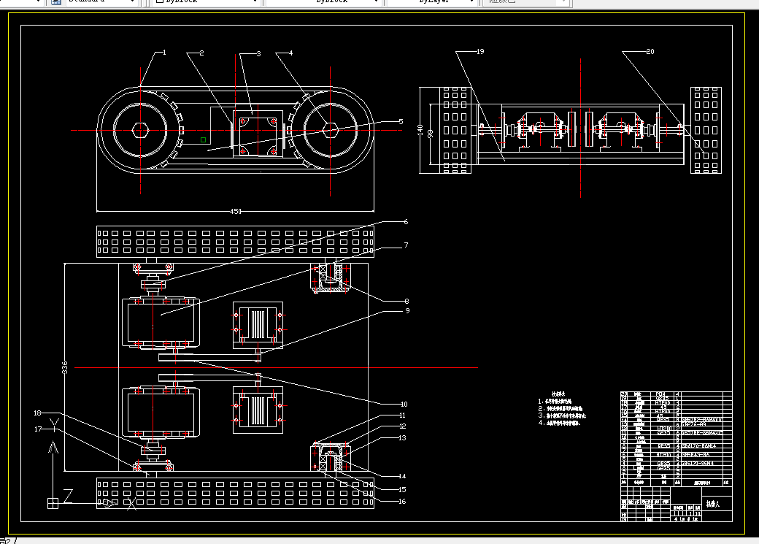Select part callout number 18
759x544 pixels.
[38, 413]
